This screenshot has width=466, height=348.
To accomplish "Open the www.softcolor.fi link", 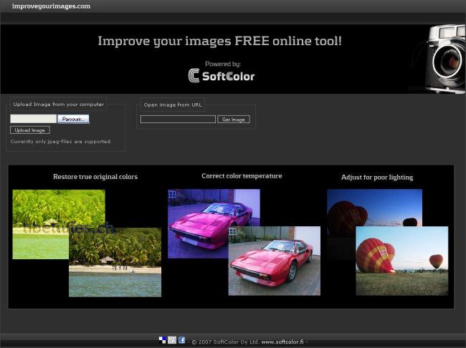I will (x=282, y=342).
